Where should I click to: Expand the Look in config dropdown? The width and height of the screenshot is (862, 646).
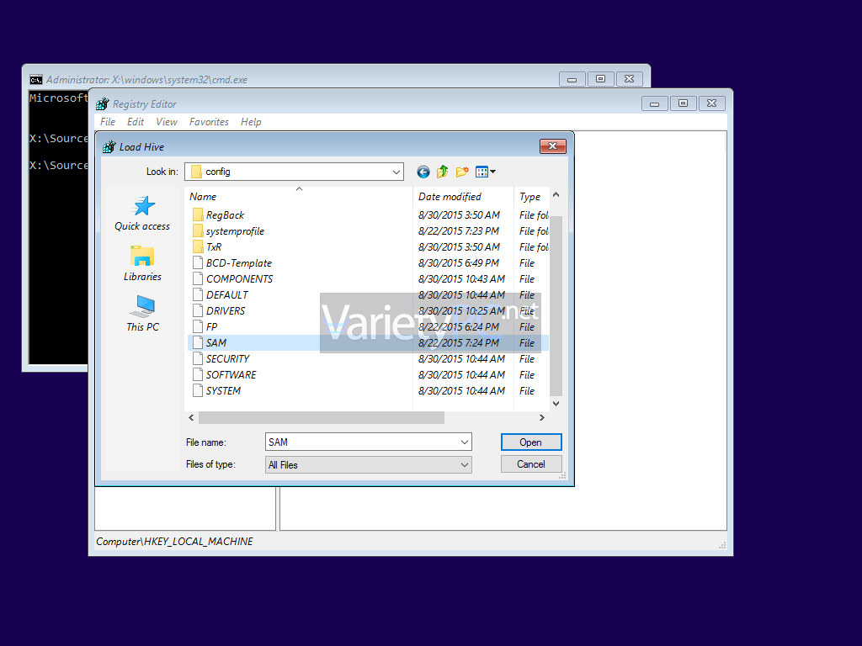pos(396,172)
